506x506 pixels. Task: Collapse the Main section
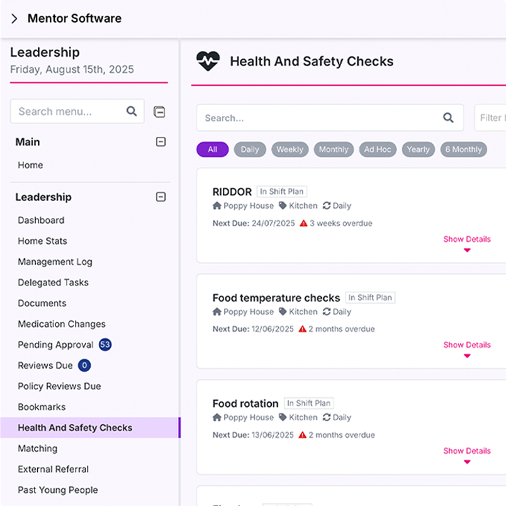[x=160, y=142]
